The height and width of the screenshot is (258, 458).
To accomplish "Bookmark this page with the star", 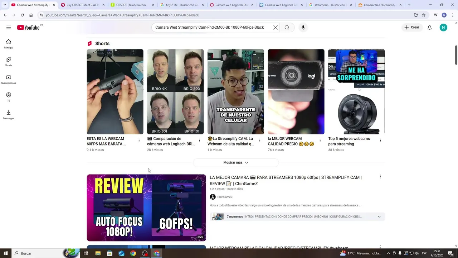I will pyautogui.click(x=424, y=15).
